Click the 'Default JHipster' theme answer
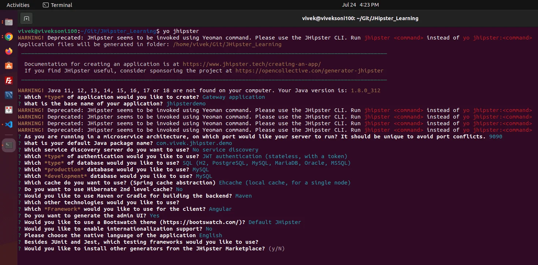Viewport: 538px width, 265px height. [275, 222]
